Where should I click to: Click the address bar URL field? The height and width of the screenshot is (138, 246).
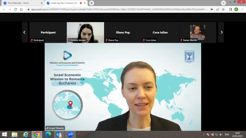[115, 9]
